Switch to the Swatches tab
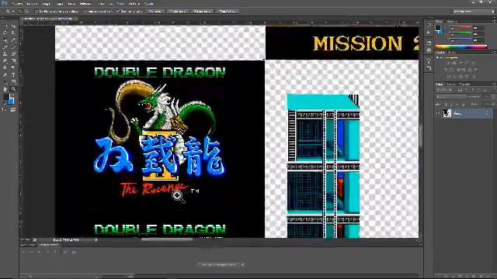This screenshot has height=279, width=497. click(452, 21)
